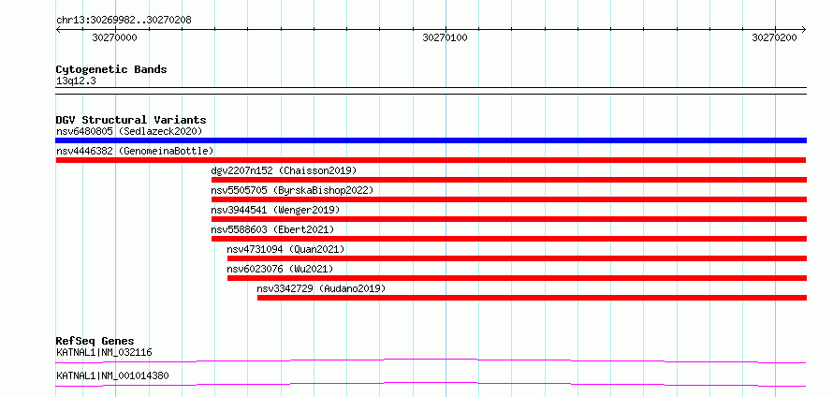The width and height of the screenshot is (833, 397).
Task: Click ruler tick label 30270000
Action: click(114, 37)
